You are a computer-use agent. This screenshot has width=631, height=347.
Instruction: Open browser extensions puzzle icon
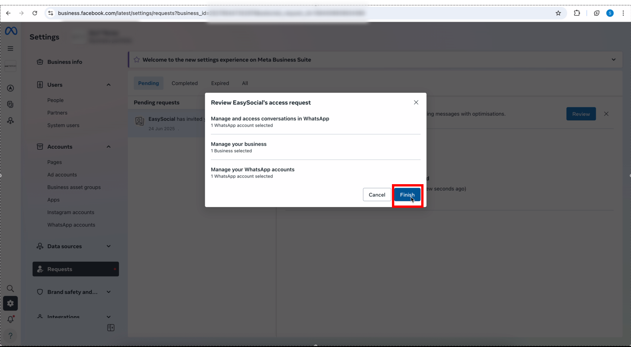pyautogui.click(x=577, y=13)
